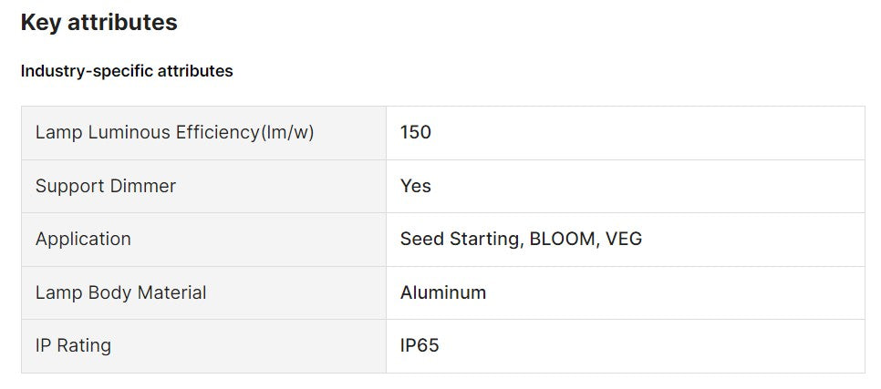
Task: Select the Lamp Body Material label cell
Action: (x=202, y=292)
